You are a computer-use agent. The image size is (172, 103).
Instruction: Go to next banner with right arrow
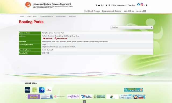pyautogui.click(x=146, y=97)
